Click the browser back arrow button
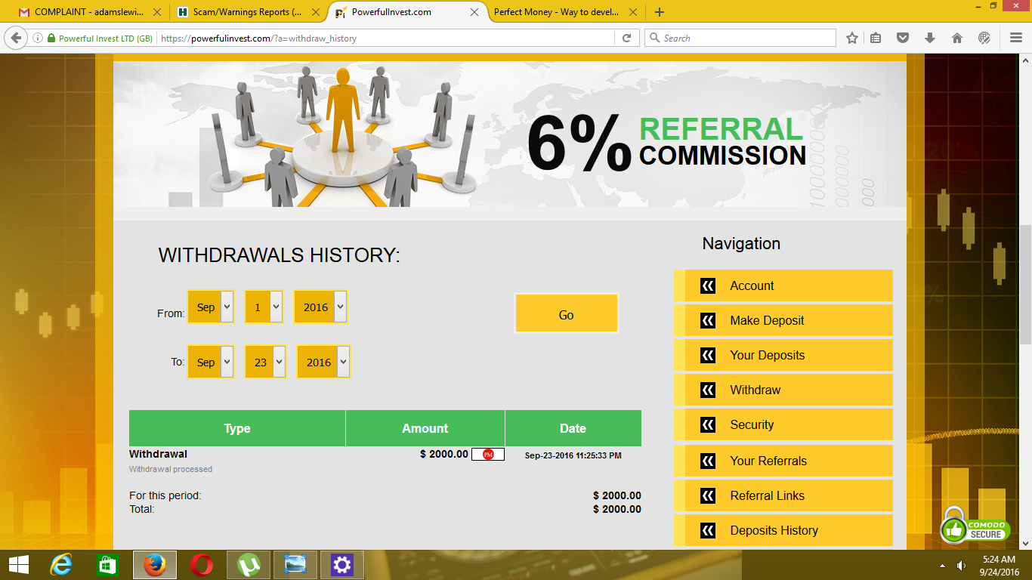Image resolution: width=1032 pixels, height=580 pixels. coord(16,38)
